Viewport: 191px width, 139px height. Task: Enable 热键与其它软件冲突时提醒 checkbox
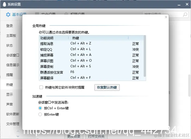click(x=41, y=87)
